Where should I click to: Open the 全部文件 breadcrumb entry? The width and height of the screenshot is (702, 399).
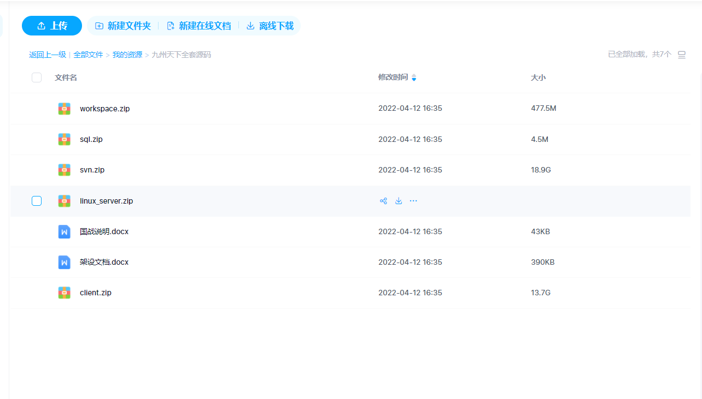[x=89, y=54]
